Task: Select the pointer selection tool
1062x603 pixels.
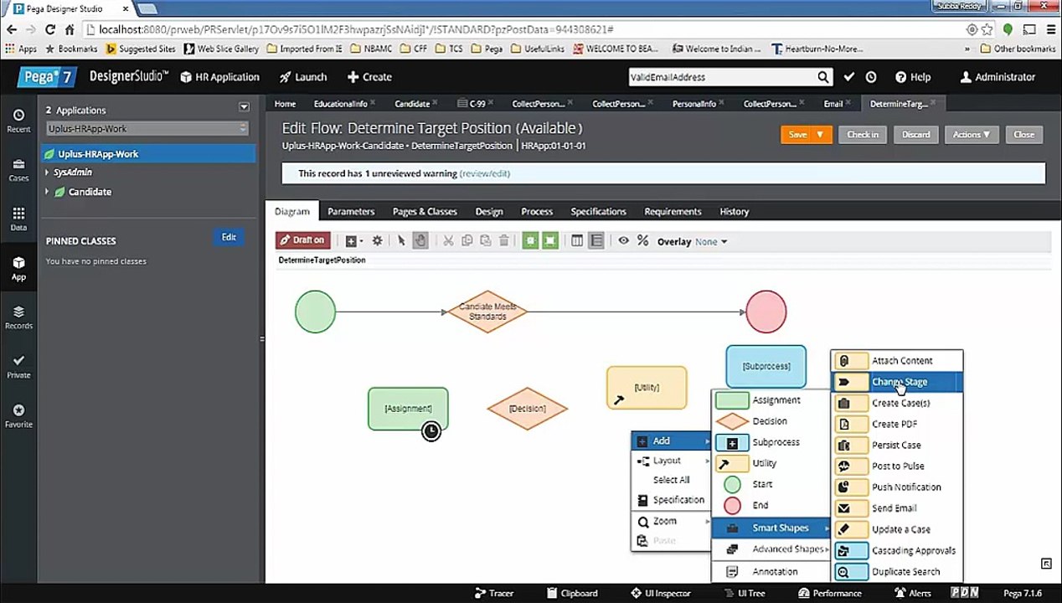Action: (401, 241)
